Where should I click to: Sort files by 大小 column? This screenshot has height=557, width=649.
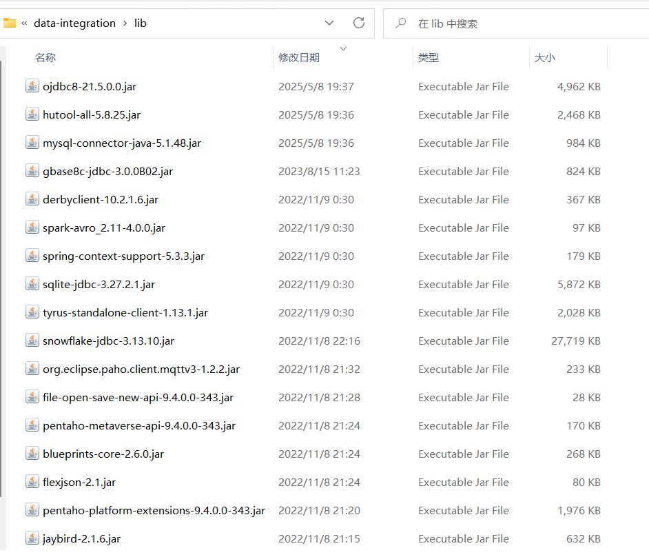[545, 58]
